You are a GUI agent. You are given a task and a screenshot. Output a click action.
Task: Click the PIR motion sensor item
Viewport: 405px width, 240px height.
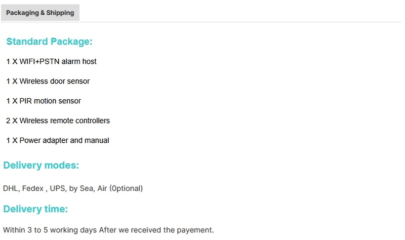coord(43,101)
